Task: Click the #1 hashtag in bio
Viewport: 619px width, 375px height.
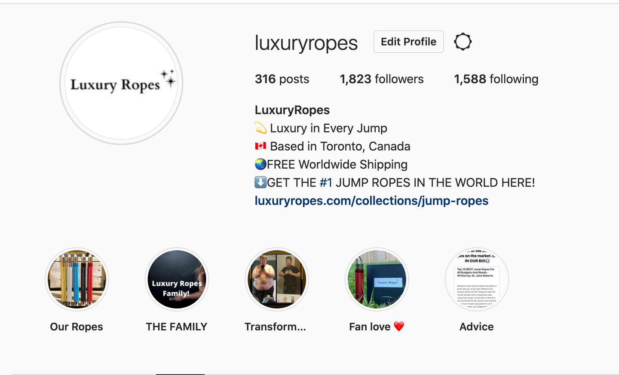Action: coord(326,183)
